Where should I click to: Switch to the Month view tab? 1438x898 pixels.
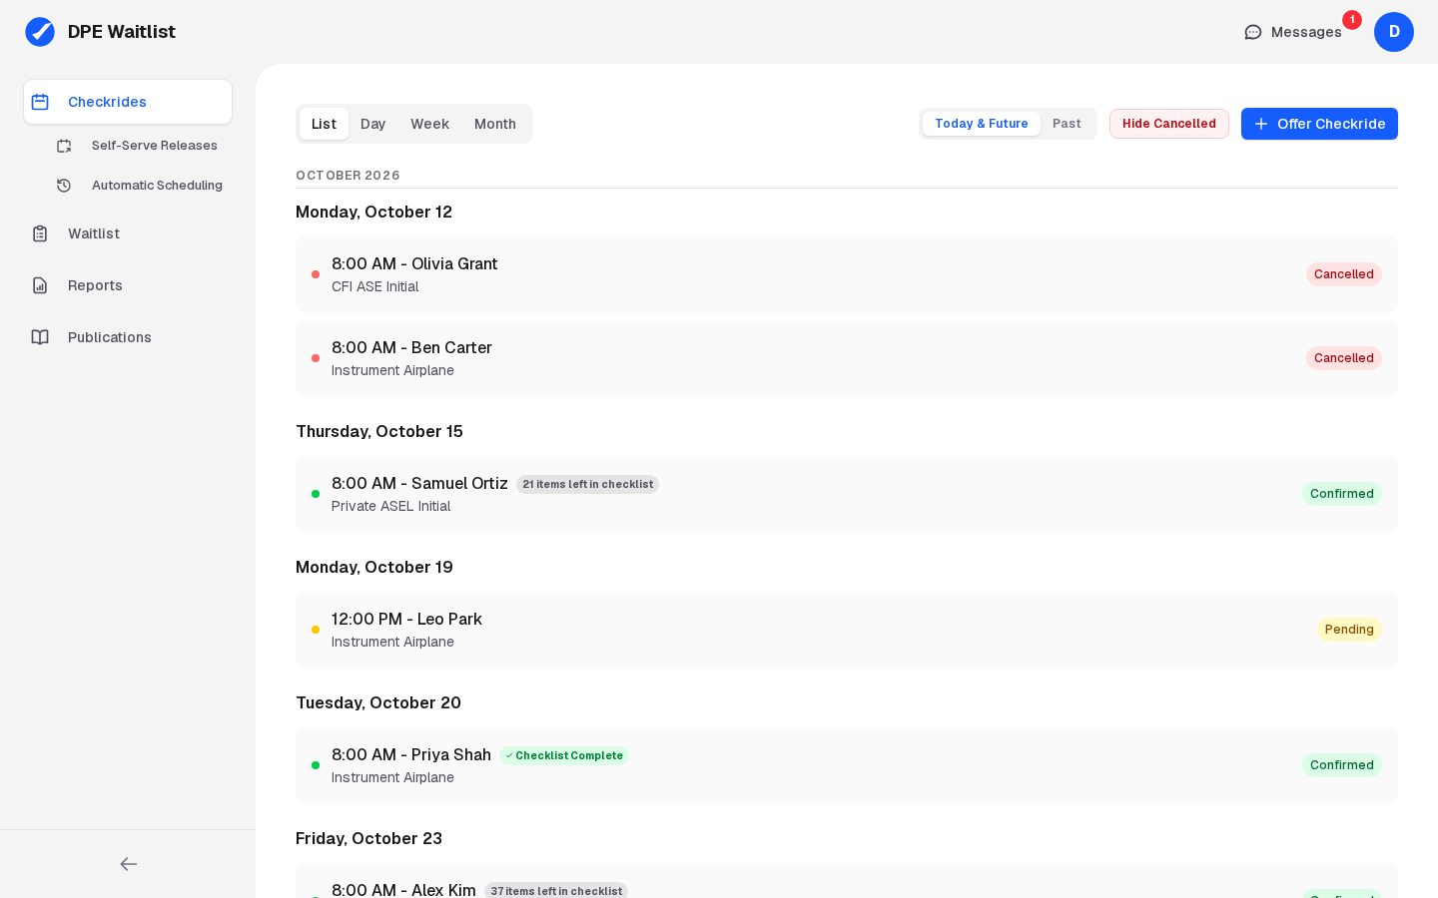coord(495,124)
